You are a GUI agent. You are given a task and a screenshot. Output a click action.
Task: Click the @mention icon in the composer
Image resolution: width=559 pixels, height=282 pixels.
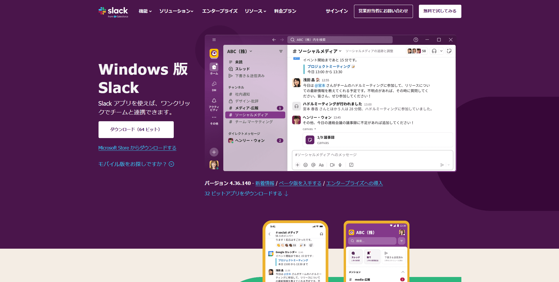(313, 165)
